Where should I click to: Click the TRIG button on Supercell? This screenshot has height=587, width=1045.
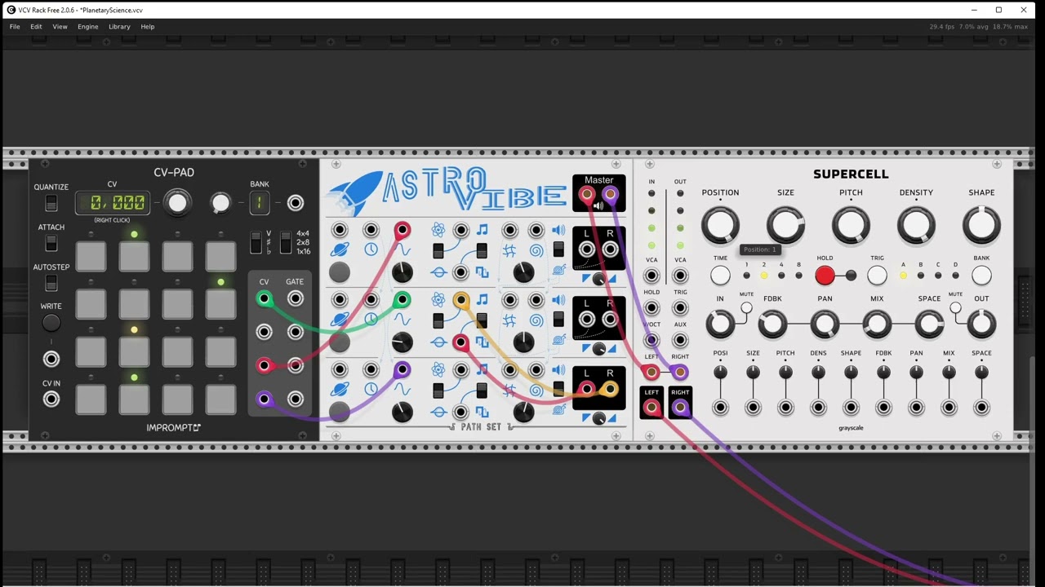877,276
